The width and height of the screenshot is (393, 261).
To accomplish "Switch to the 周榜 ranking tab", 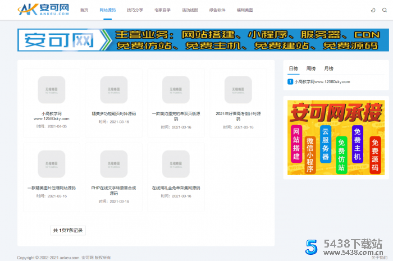I will tap(311, 68).
